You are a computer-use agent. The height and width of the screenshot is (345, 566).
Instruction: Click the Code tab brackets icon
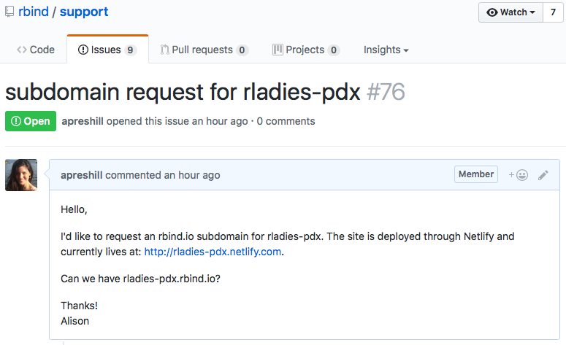(x=22, y=50)
